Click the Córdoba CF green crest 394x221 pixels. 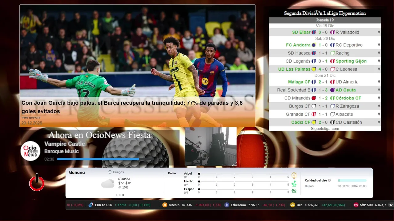(332, 98)
